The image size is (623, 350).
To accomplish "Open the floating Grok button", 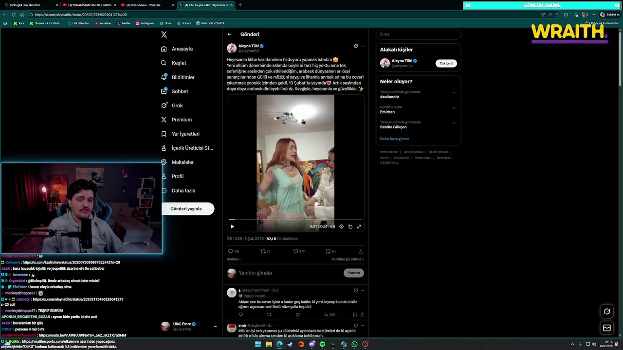I will tap(607, 312).
